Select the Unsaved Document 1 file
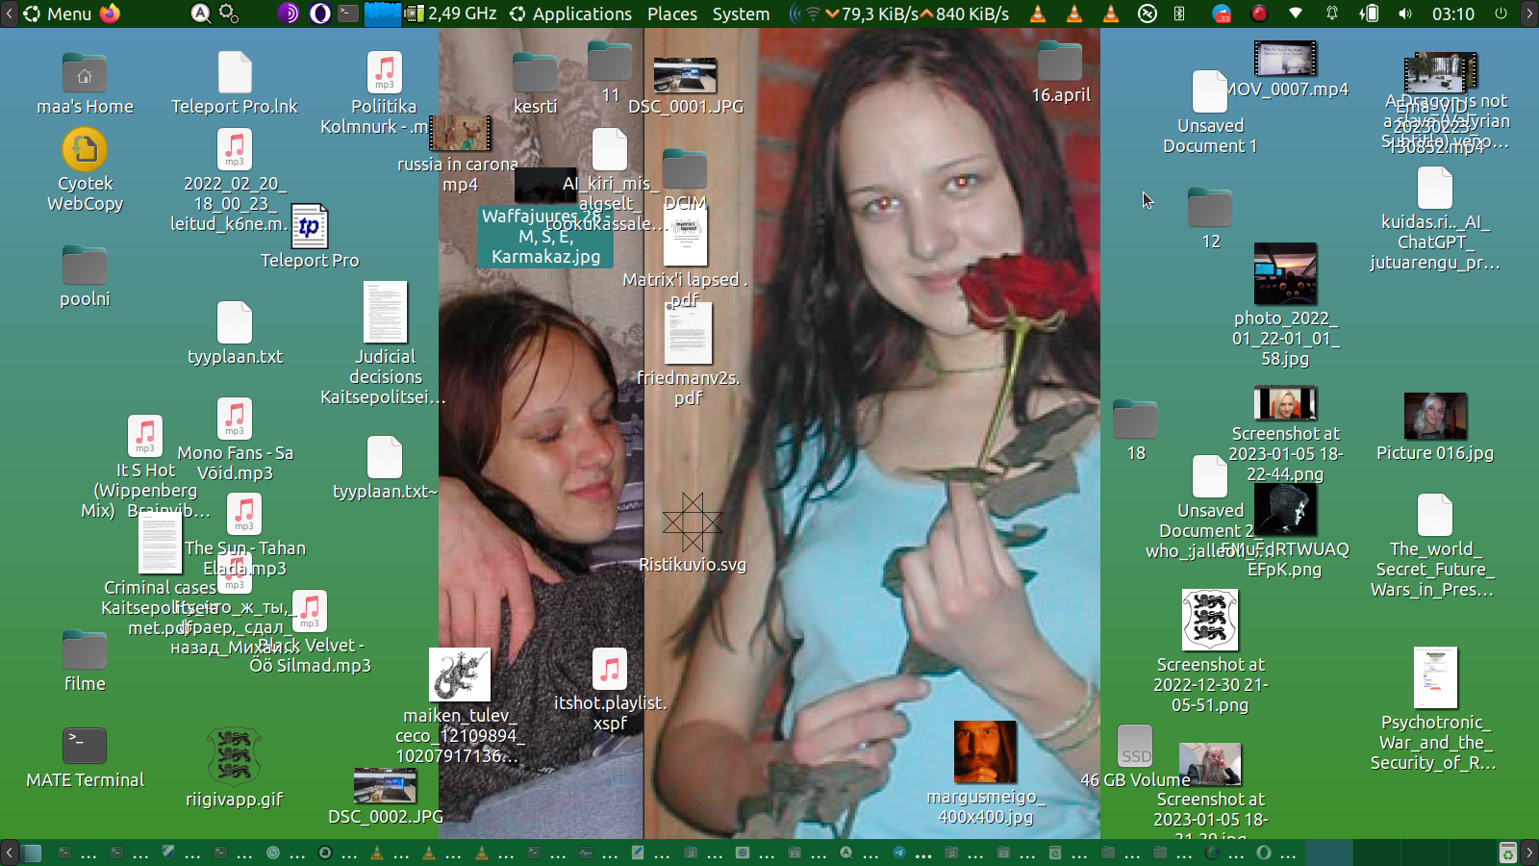1539x866 pixels. [1210, 113]
